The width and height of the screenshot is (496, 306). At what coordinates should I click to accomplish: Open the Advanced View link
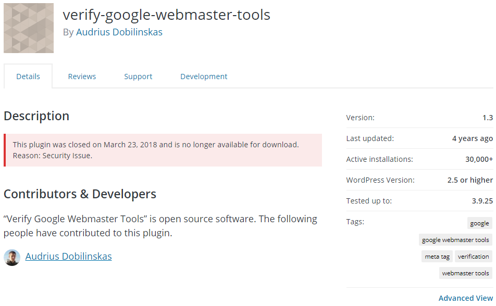point(466,298)
